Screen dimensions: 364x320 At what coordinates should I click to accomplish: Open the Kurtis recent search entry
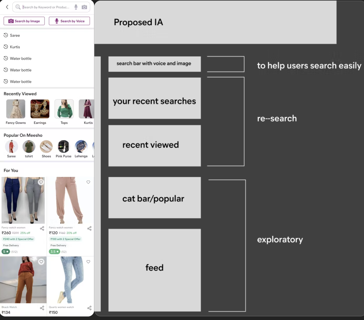15,47
